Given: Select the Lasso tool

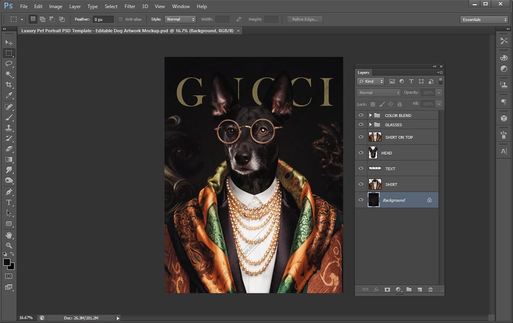Looking at the screenshot, I should pyautogui.click(x=9, y=64).
